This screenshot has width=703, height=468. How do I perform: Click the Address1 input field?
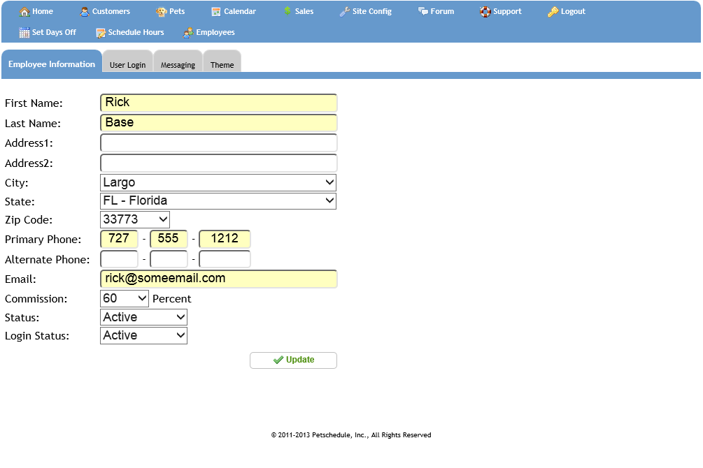click(219, 143)
